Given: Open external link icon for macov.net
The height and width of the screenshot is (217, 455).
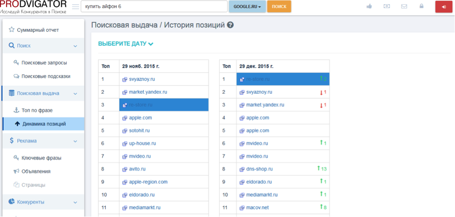Looking at the screenshot, I should coord(242,208).
